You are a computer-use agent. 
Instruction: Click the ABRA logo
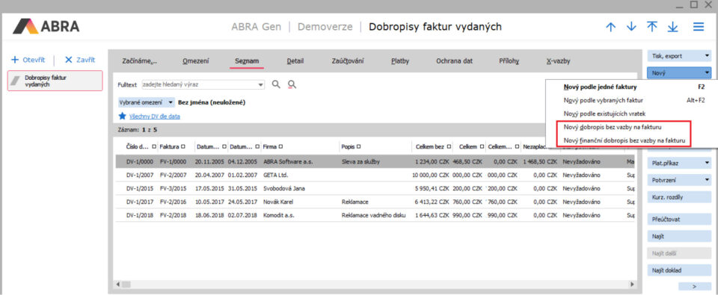pos(46,27)
